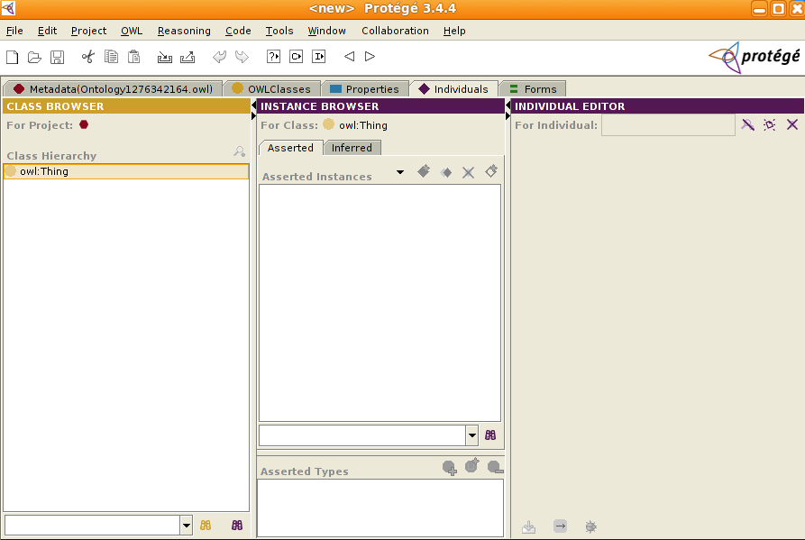Copy instance with the double diamond icon
Viewport: 805px width, 540px height.
coord(446,172)
